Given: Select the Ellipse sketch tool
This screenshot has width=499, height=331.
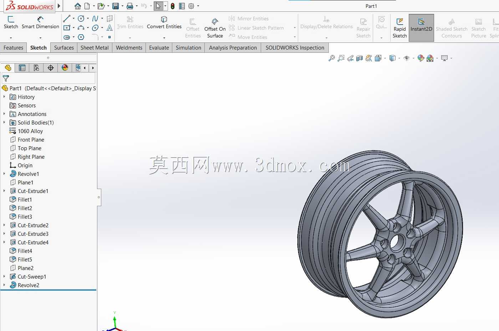Looking at the screenshot, I should click(95, 28).
